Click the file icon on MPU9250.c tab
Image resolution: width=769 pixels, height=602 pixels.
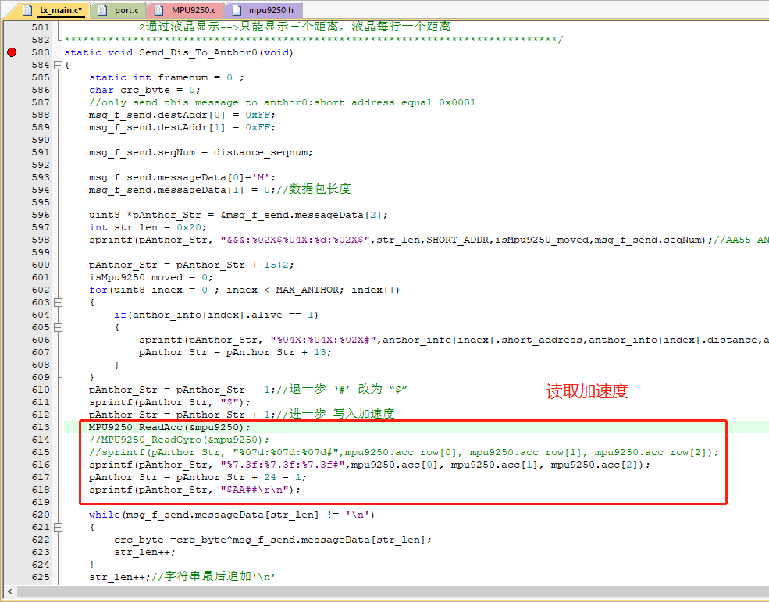coord(159,10)
